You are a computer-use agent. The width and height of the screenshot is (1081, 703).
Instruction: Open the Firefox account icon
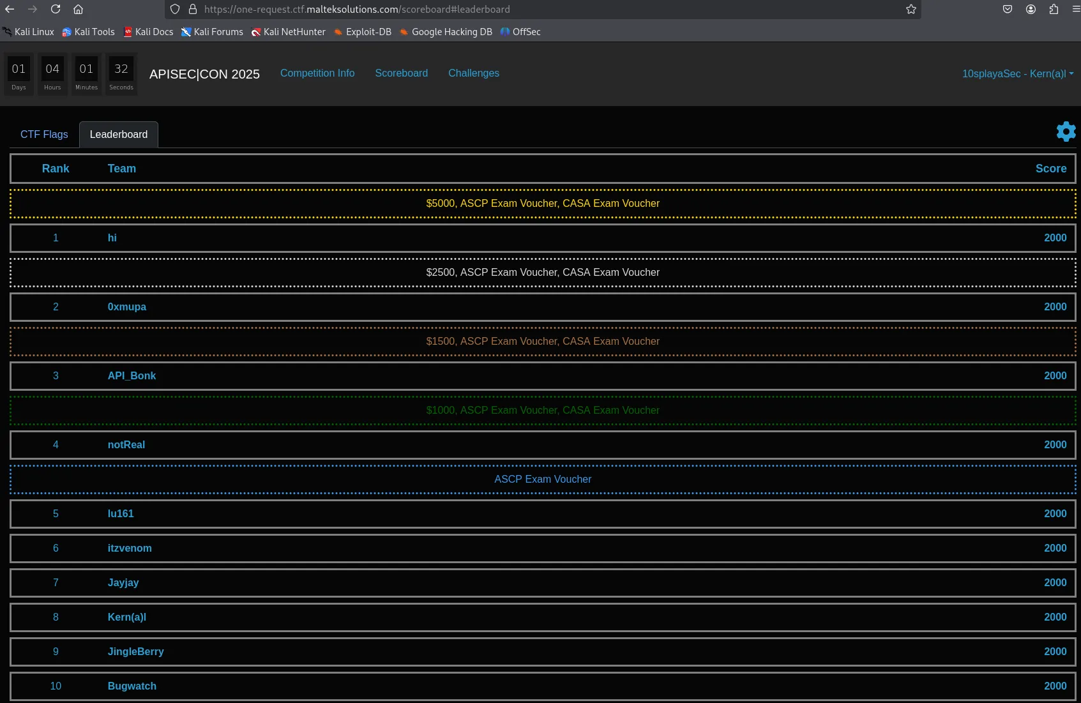click(x=1031, y=9)
